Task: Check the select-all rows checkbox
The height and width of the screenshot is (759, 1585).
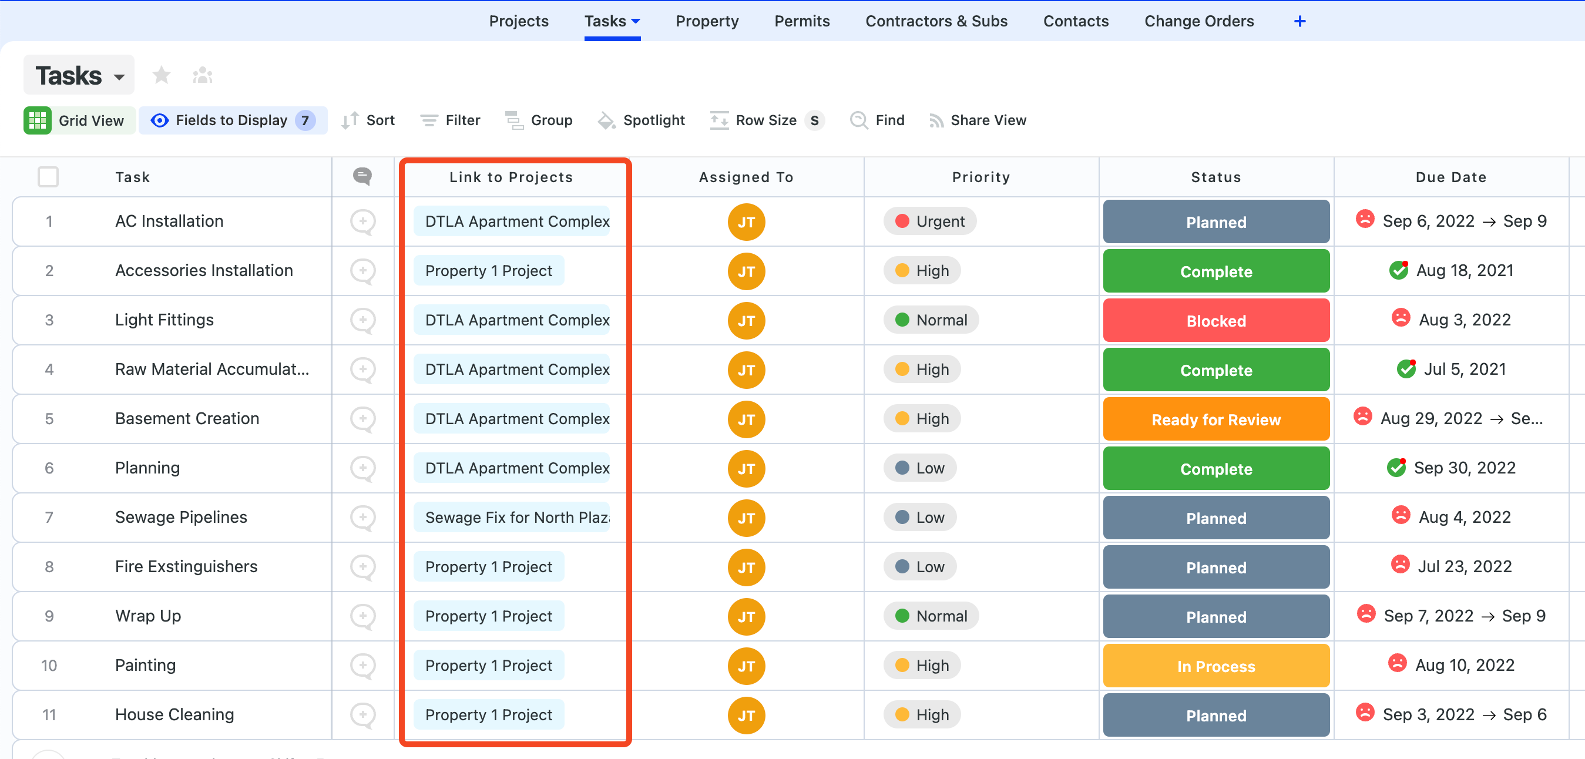Action: [x=48, y=176]
